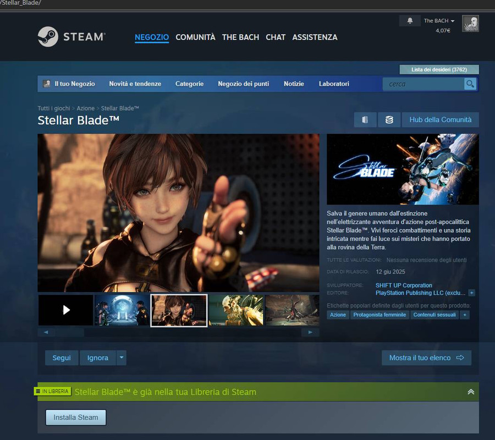Click Tutti i giochi breadcrumb
The image size is (495, 440).
click(x=54, y=108)
